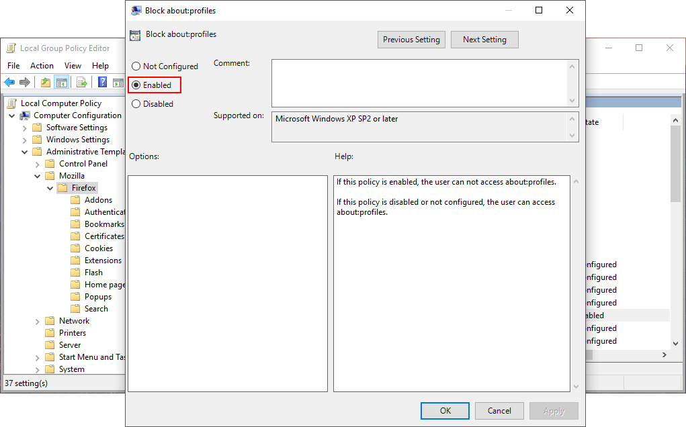The image size is (686, 427).
Task: Click Cancel in the policy dialog
Action: [499, 410]
